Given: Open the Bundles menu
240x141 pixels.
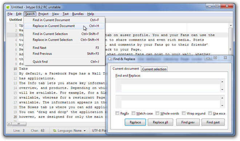Looking at the screenshot, I should [78, 14].
